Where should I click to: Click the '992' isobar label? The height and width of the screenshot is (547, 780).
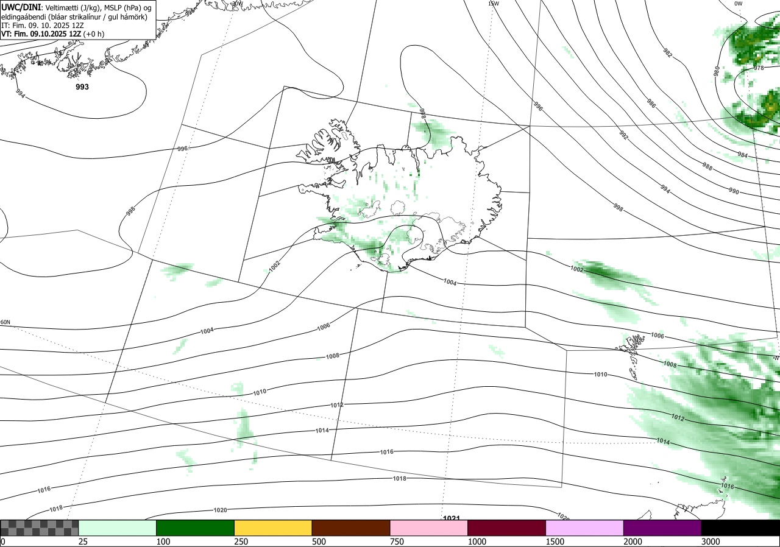pos(623,135)
